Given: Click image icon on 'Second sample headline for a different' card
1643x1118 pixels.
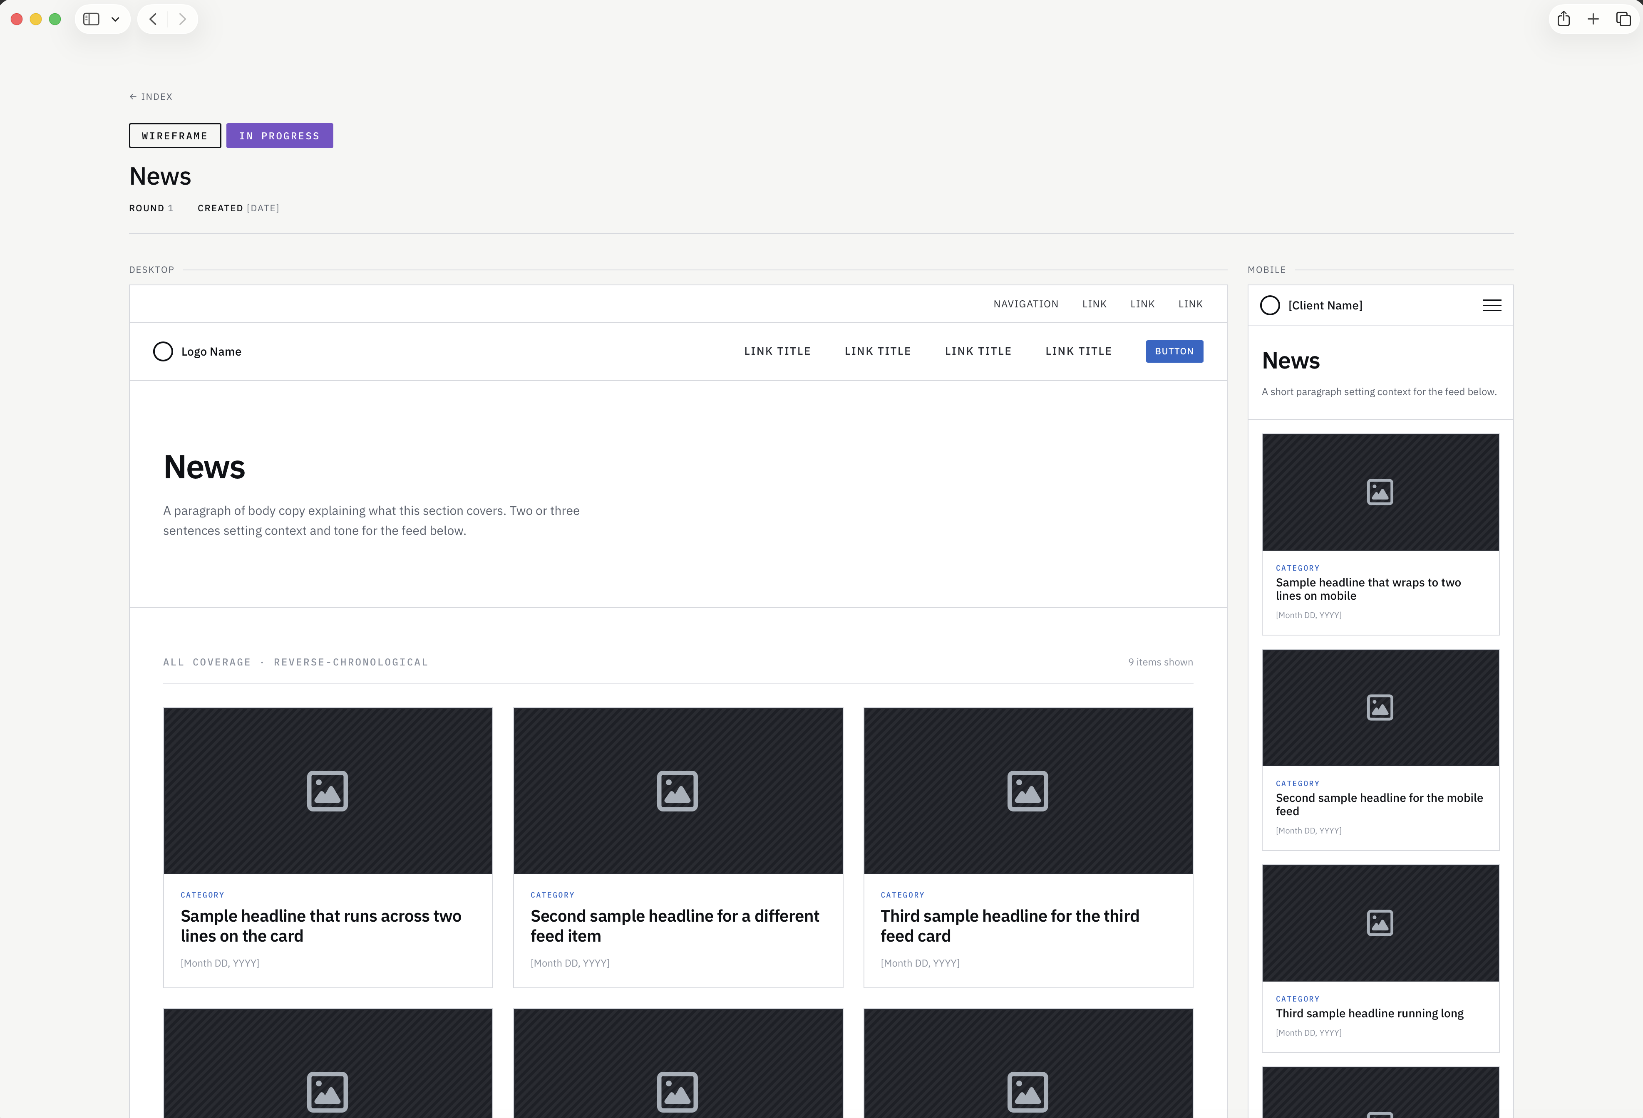Looking at the screenshot, I should pos(677,791).
